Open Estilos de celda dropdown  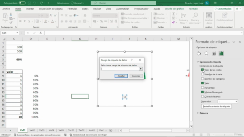pos(130,22)
